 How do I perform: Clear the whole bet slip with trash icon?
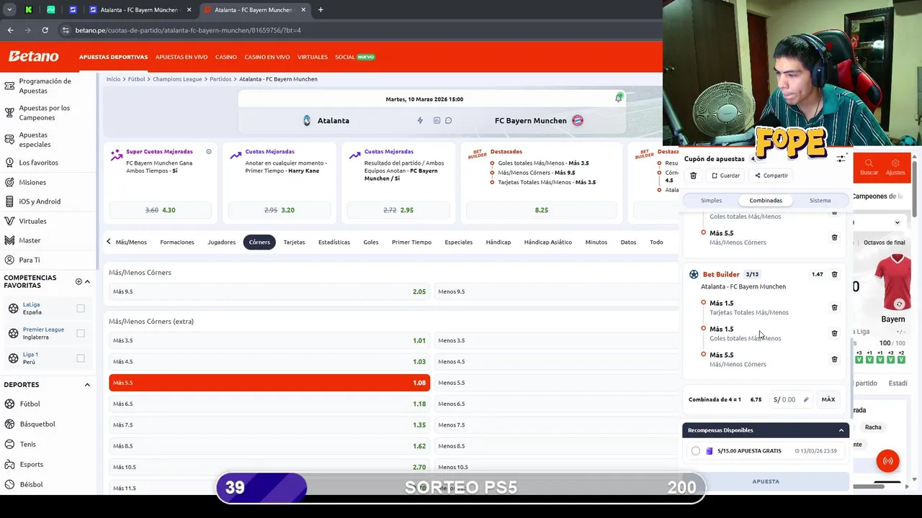[694, 176]
